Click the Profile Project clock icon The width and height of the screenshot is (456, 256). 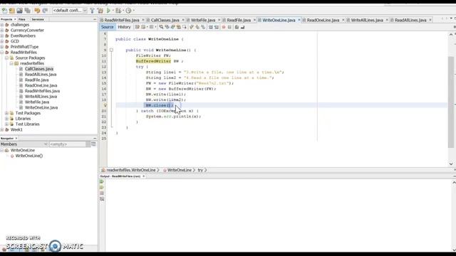128,11
